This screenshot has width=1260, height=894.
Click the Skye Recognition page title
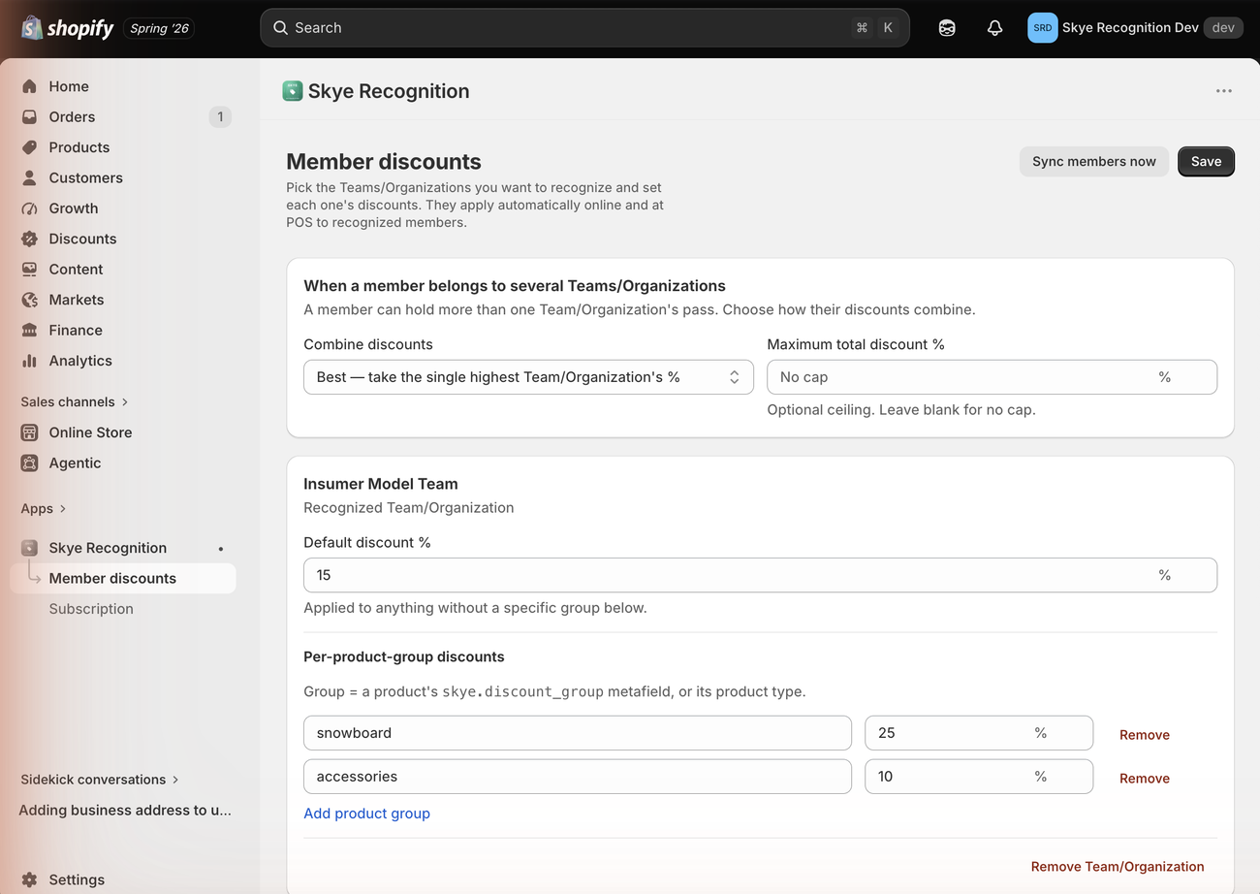coord(389,91)
